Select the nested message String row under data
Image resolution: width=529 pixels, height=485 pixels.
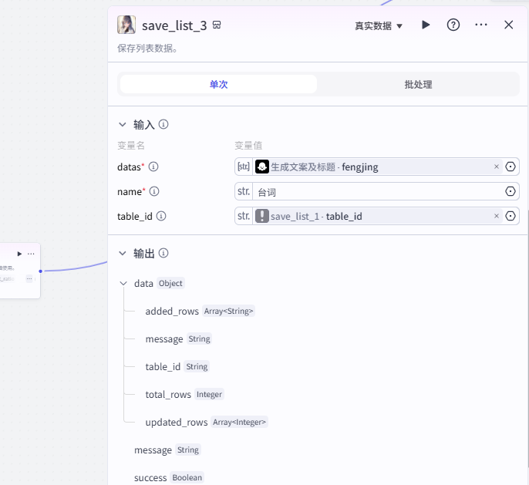tap(178, 338)
